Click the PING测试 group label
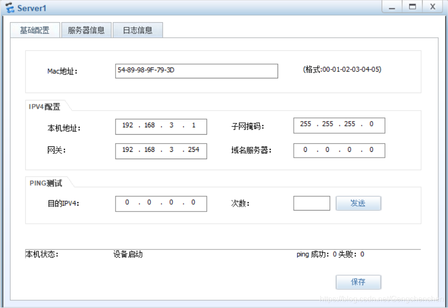Viewport: 448px width, 308px height. point(46,183)
